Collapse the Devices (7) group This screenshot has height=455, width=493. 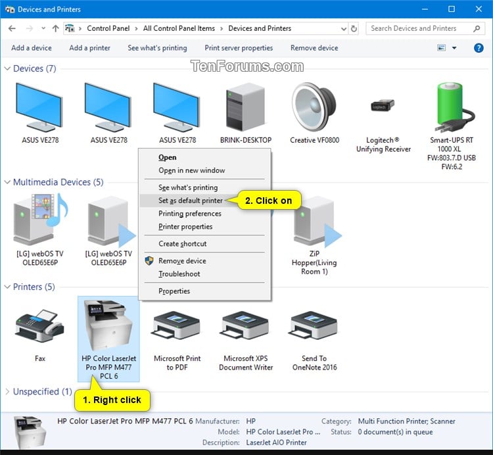7,68
